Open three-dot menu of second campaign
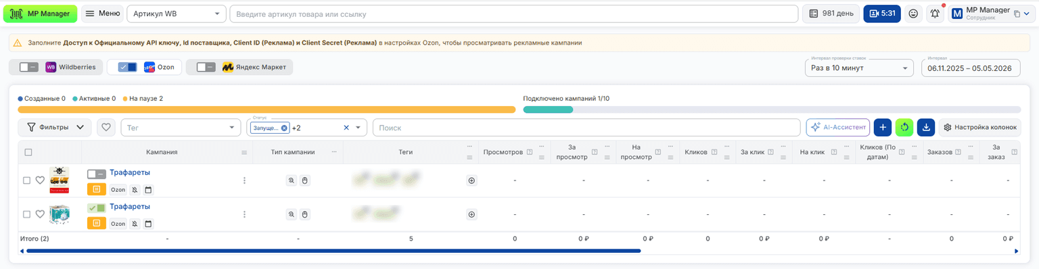 [244, 214]
